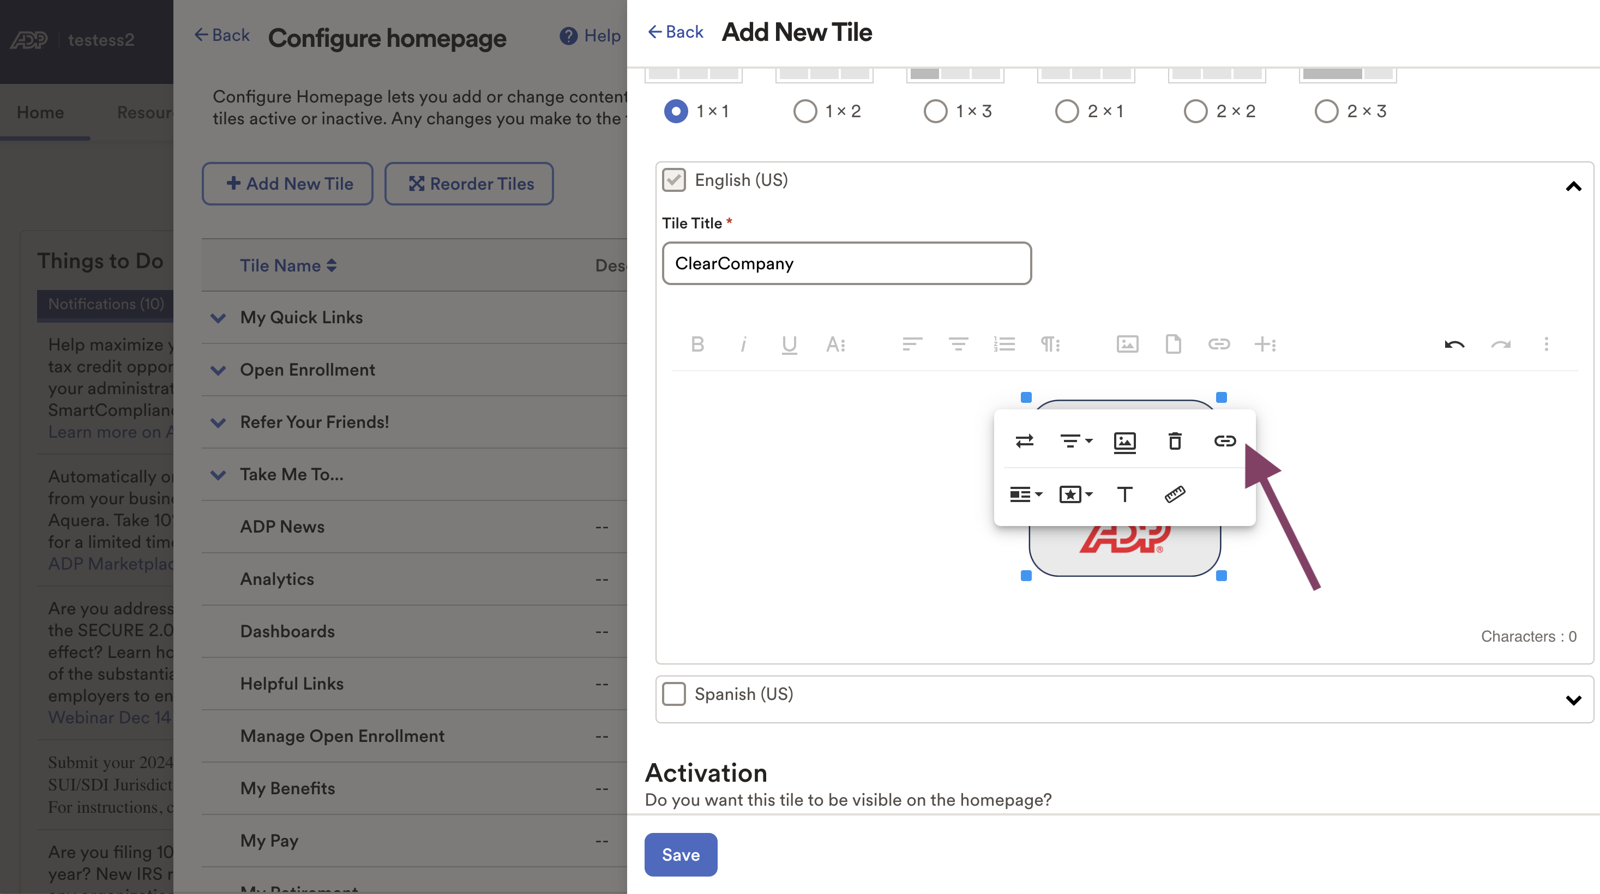The width and height of the screenshot is (1600, 894).
Task: Insert an ordered list
Action: (1004, 344)
